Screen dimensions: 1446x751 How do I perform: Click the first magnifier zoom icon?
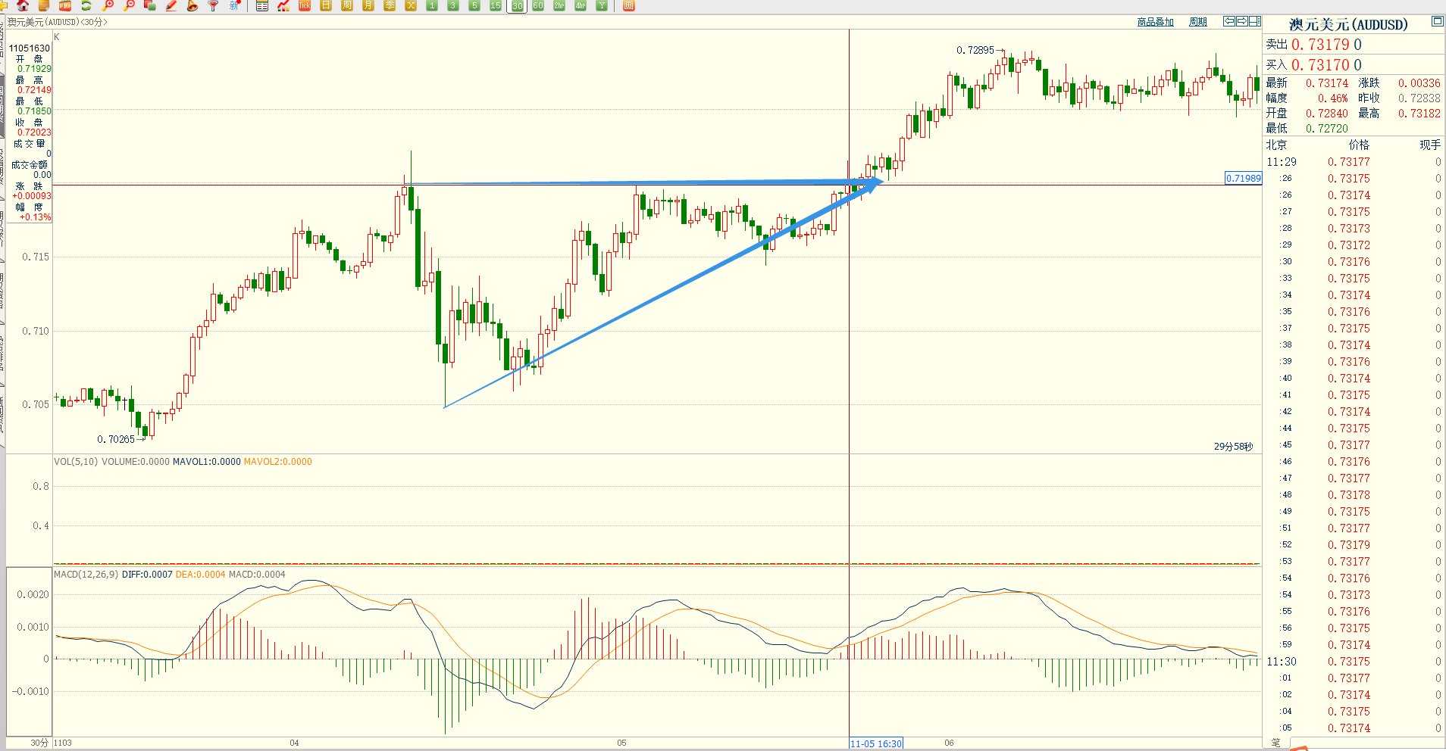pyautogui.click(x=108, y=5)
